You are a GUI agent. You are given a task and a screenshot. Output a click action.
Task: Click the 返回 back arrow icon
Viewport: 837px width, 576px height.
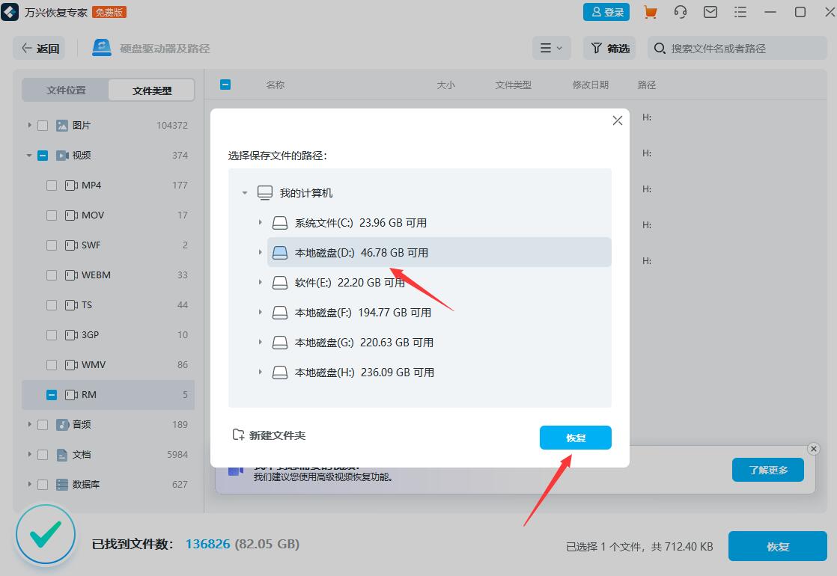pyautogui.click(x=25, y=47)
